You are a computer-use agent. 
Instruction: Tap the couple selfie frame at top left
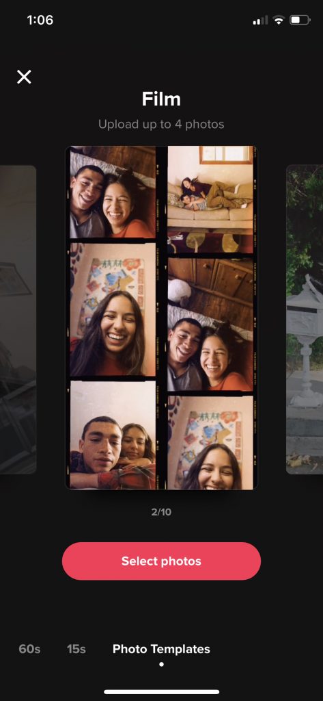113,192
